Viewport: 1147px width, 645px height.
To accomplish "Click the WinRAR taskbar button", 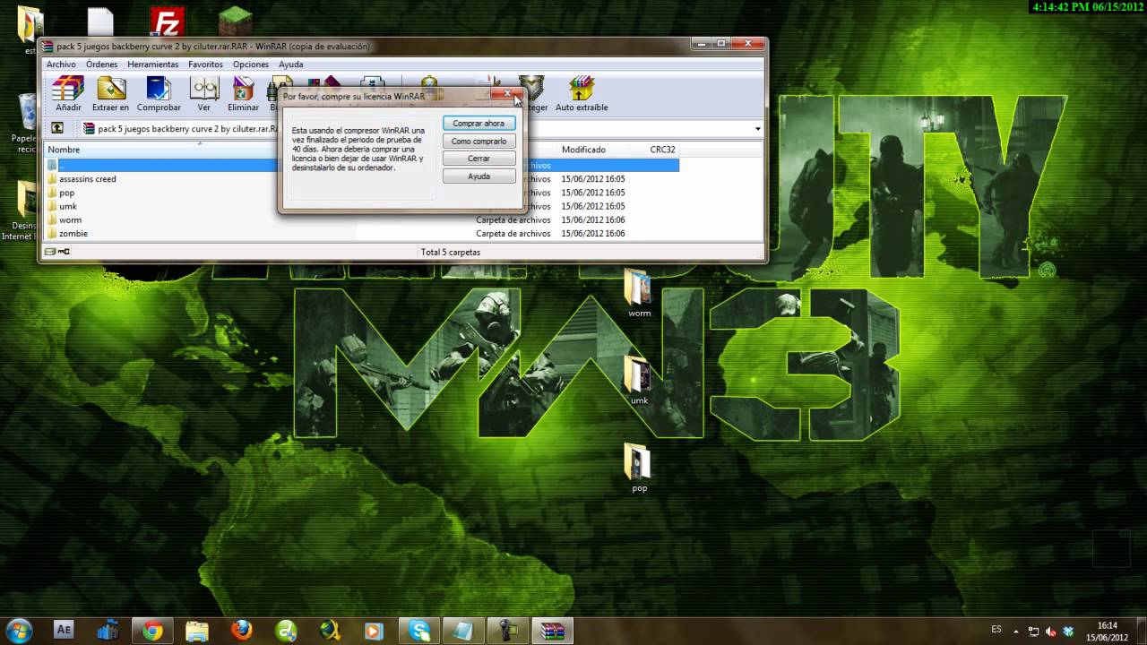I will tap(553, 631).
